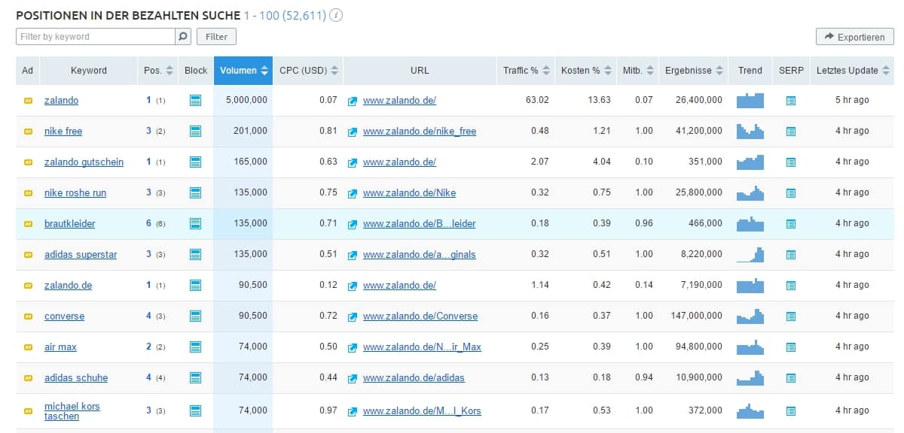View SERP snapshot for brautkleider keyword
904x433 pixels.
[791, 223]
